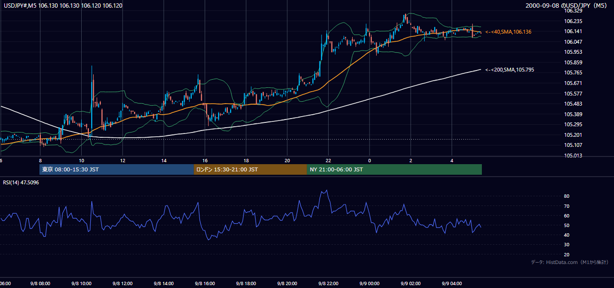Click price axis value 106.141
The image size is (614, 288).
[x=573, y=31]
